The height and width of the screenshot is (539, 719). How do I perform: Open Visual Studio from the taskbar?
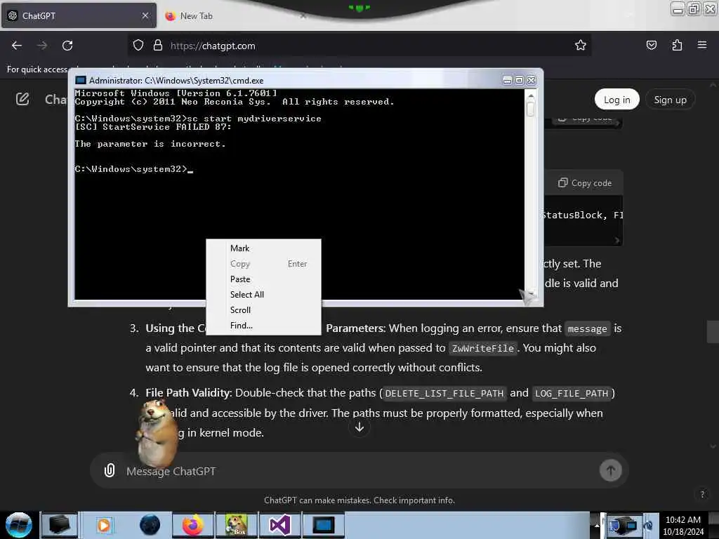point(279,525)
